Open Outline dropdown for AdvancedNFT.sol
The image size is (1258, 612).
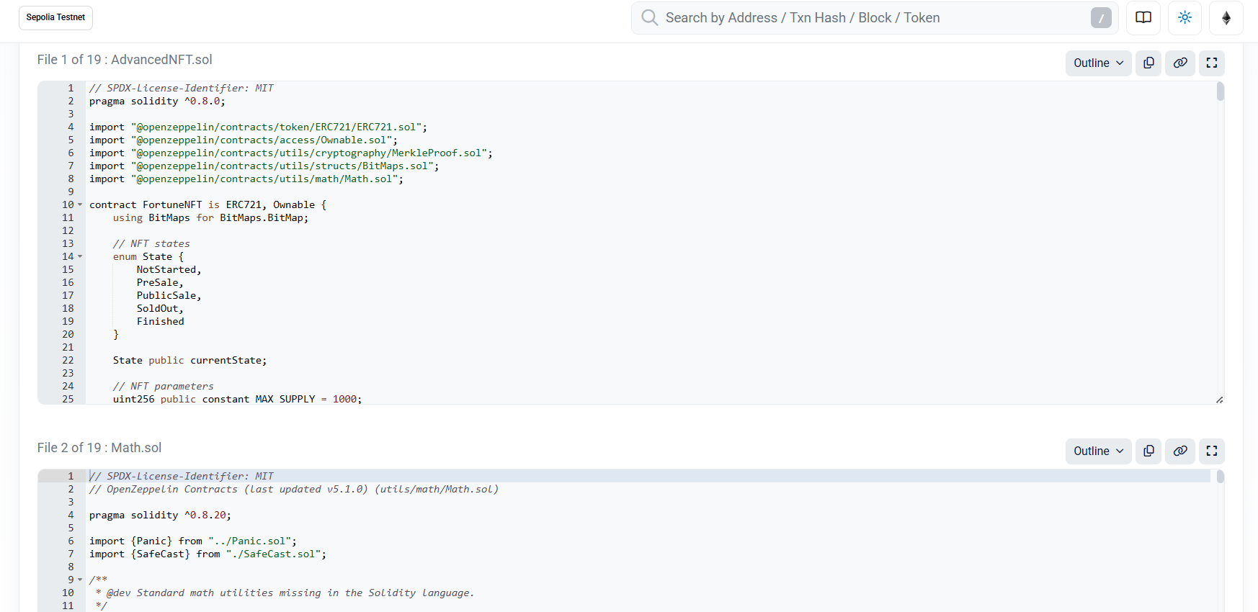1098,63
